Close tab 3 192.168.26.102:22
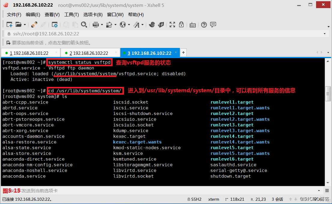The width and height of the screenshot is (332, 204). coord(176,52)
